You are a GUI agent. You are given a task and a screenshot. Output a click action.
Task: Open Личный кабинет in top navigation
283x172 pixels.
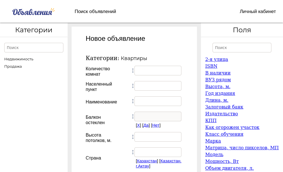[x=258, y=12]
